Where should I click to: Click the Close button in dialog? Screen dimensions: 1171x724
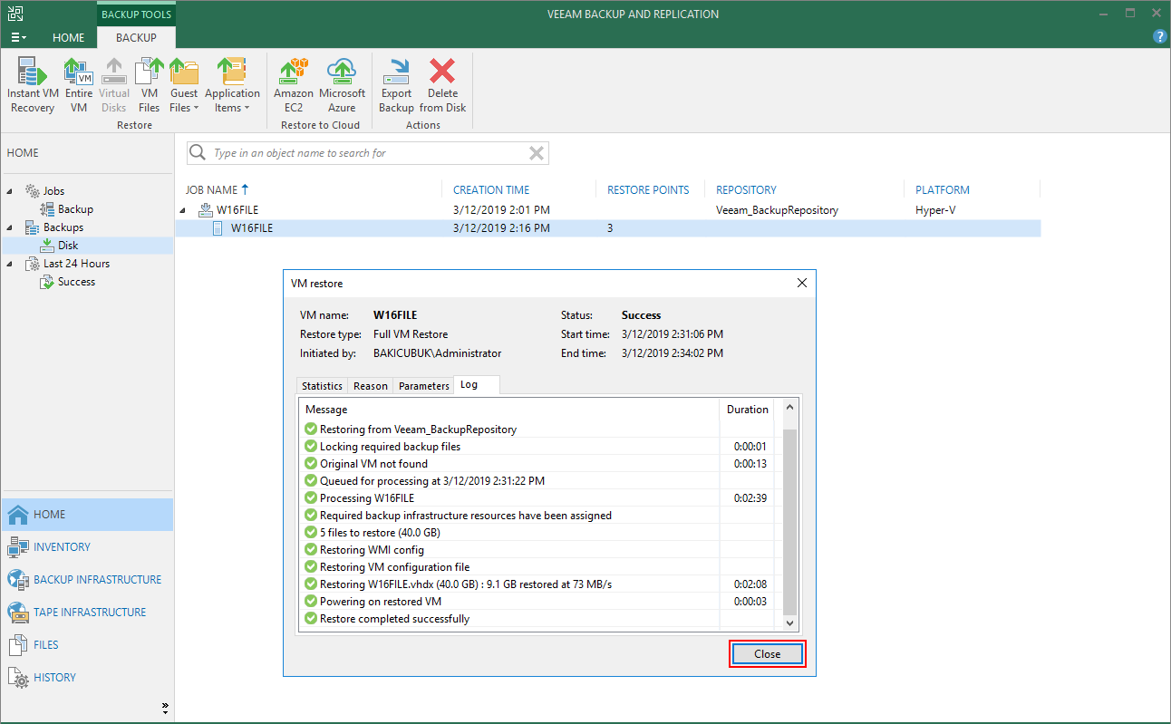767,654
